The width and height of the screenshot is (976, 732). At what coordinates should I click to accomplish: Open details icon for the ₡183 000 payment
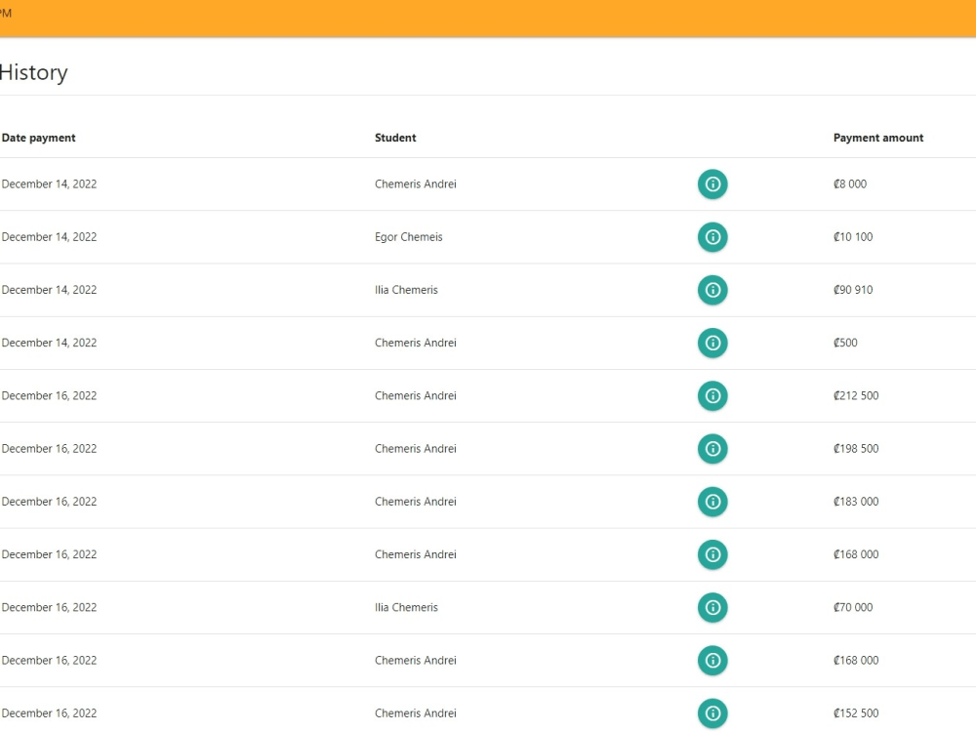click(x=712, y=502)
